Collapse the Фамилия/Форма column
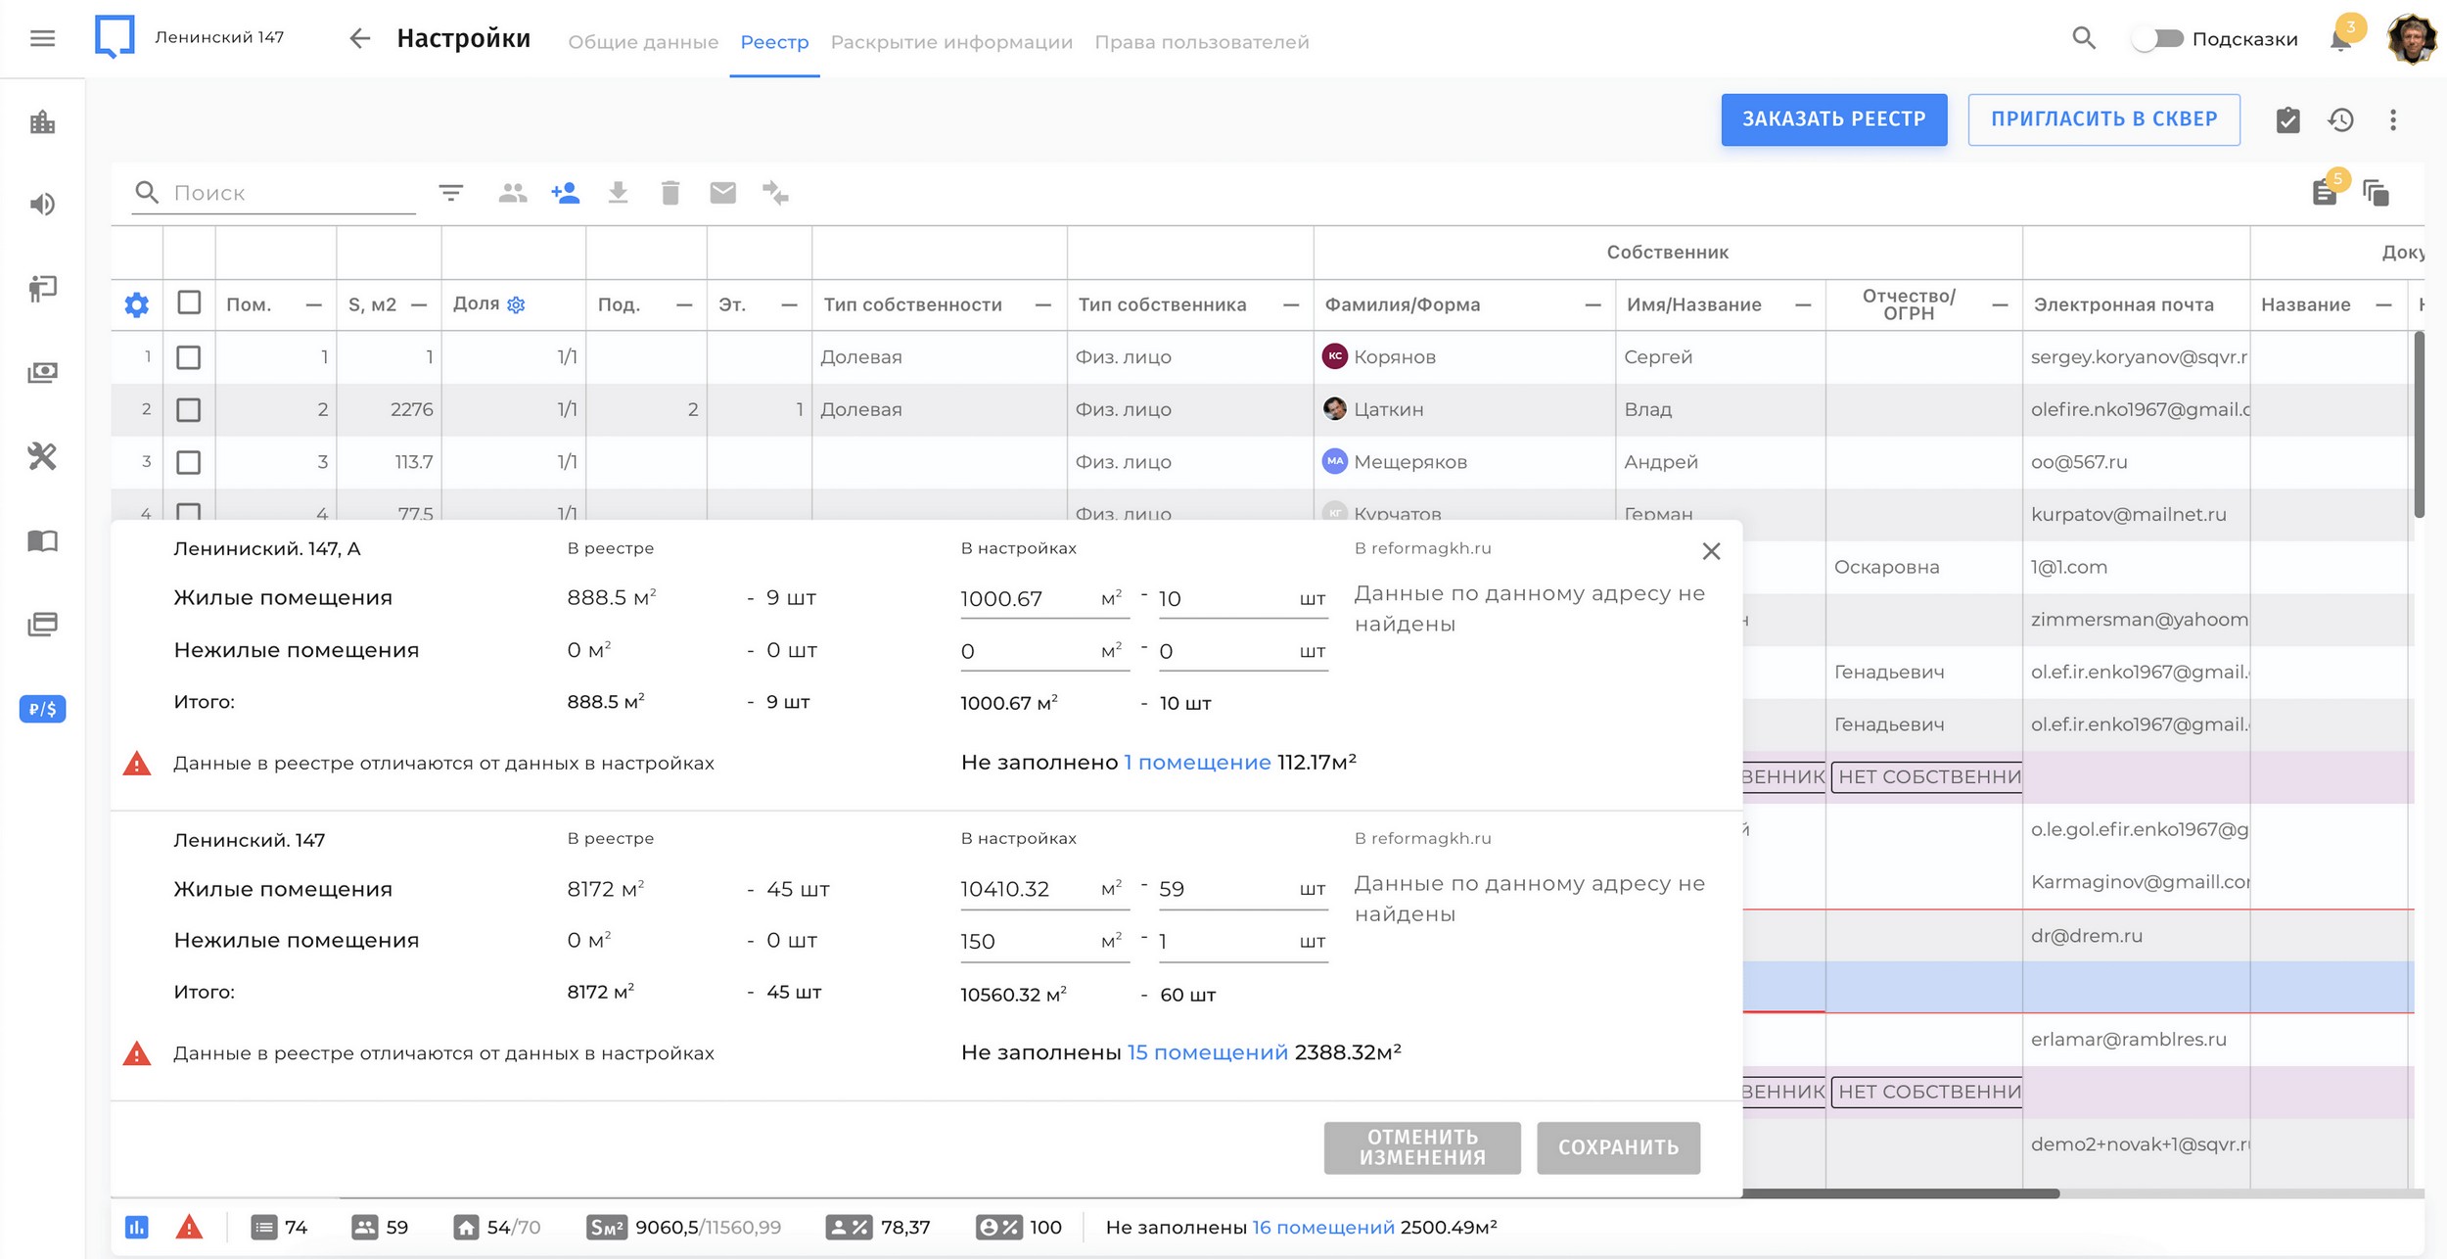2447x1259 pixels. 1593,305
